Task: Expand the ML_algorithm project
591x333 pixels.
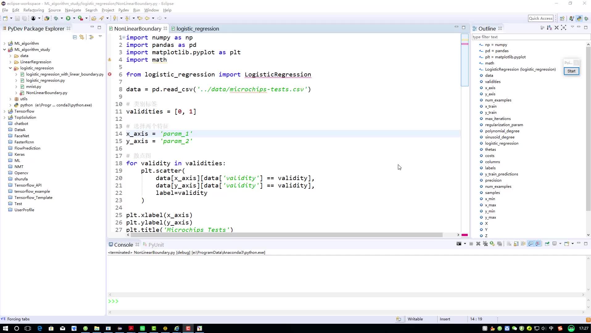Action: click(4, 43)
